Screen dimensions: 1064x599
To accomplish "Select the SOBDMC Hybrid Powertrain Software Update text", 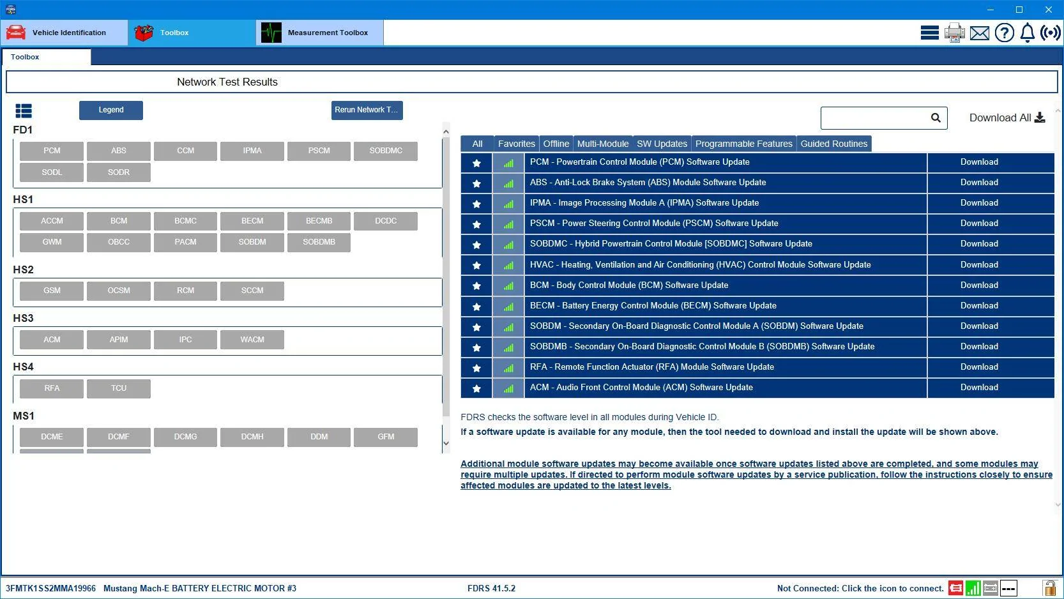I will click(671, 244).
